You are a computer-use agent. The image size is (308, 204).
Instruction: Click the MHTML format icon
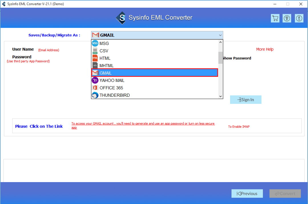(x=95, y=65)
